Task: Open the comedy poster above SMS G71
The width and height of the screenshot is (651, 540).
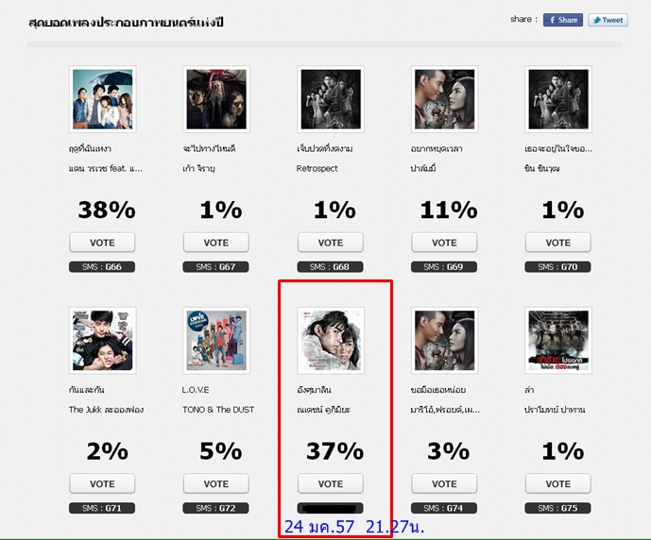Action: click(x=103, y=341)
